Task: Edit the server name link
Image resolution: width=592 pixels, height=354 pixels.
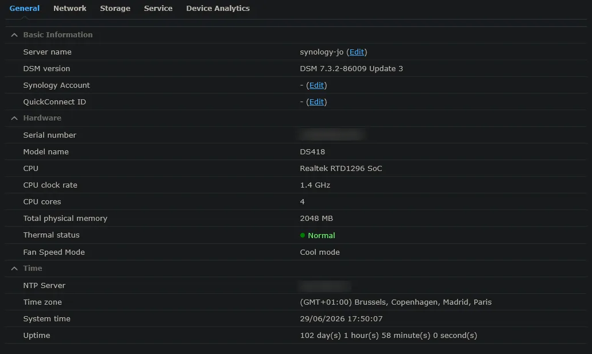Action: pyautogui.click(x=357, y=52)
